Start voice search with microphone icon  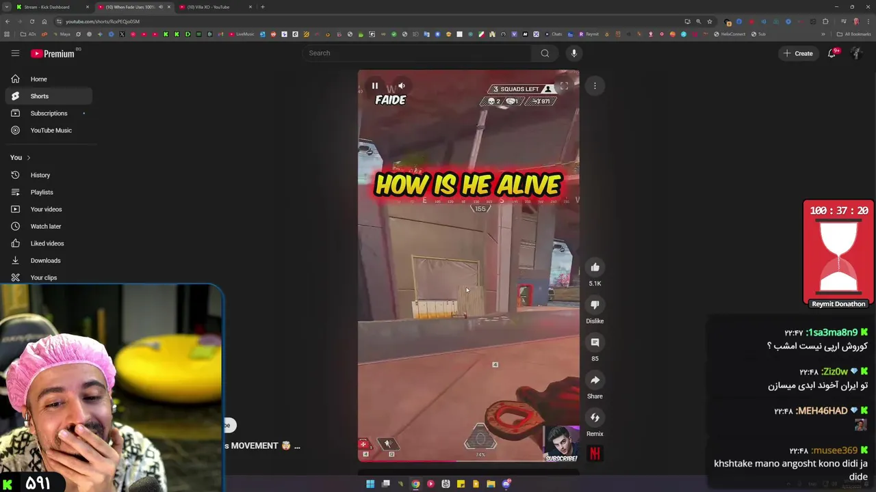574,53
